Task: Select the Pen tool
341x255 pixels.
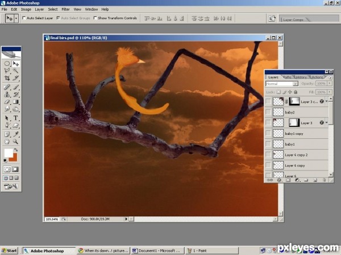Action: coord(7,125)
